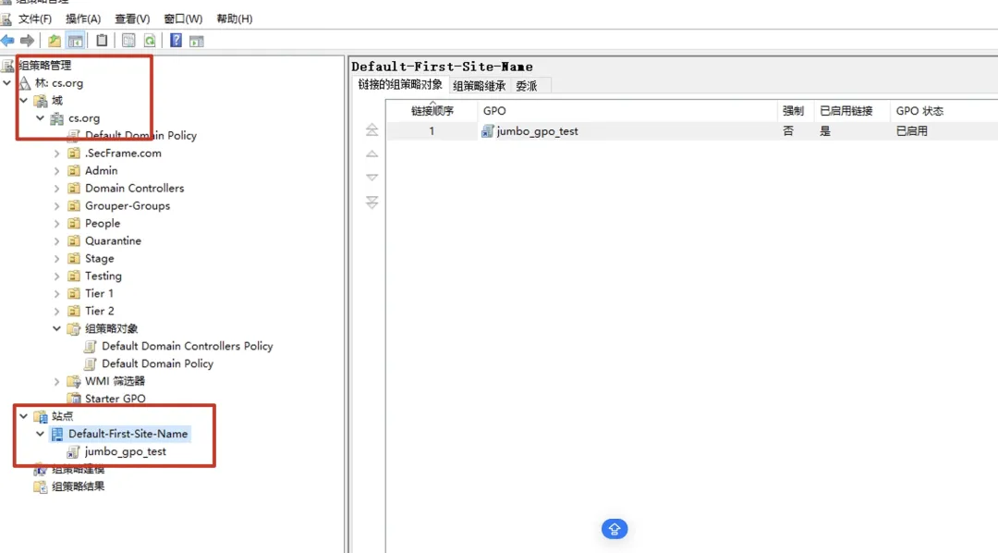The width and height of the screenshot is (998, 553).
Task: Sort by the GPO column header
Action: (x=627, y=111)
